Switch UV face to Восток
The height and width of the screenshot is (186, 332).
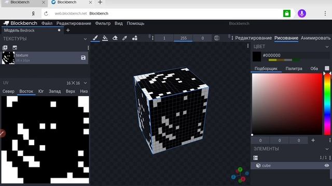click(26, 91)
